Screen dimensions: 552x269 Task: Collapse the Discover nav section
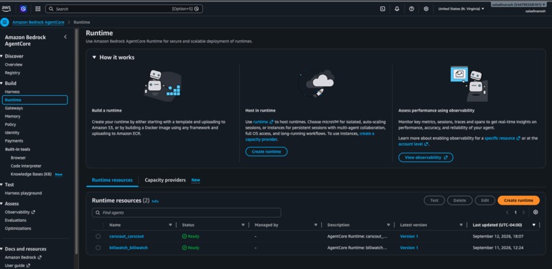[x=2, y=56]
